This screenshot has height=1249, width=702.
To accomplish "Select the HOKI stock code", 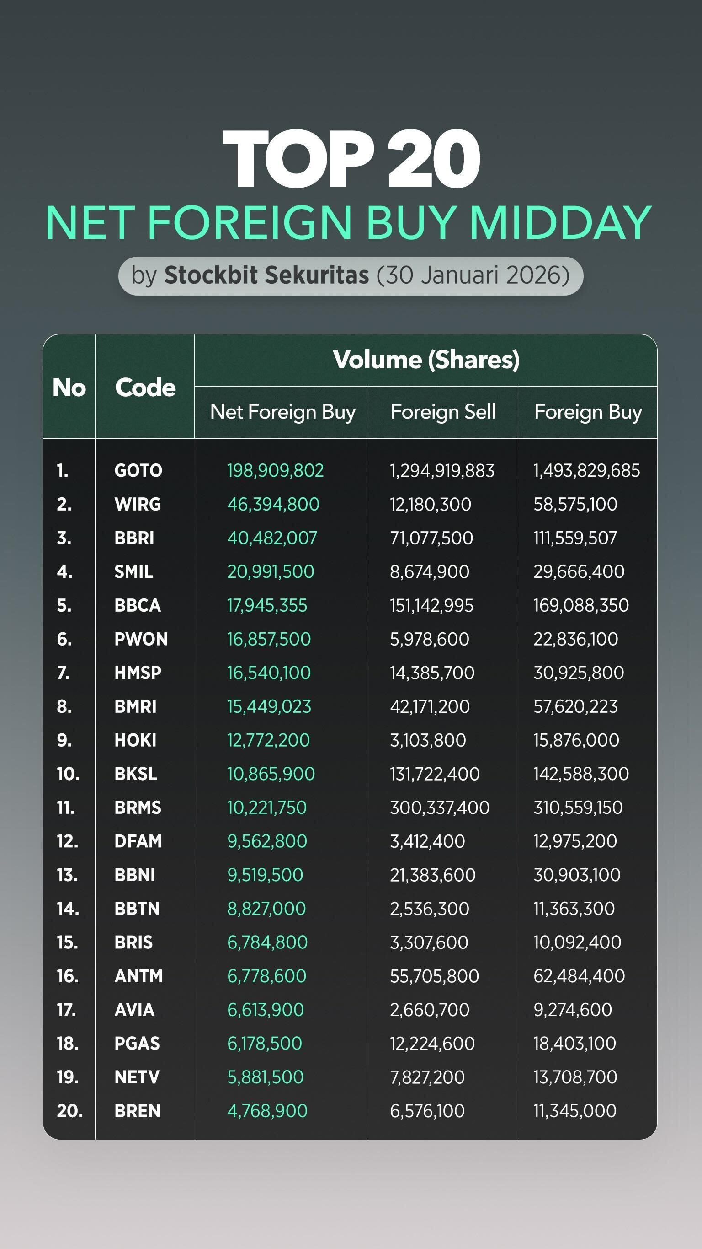I will (135, 740).
